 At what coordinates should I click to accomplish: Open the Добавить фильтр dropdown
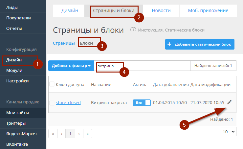coord(71,66)
